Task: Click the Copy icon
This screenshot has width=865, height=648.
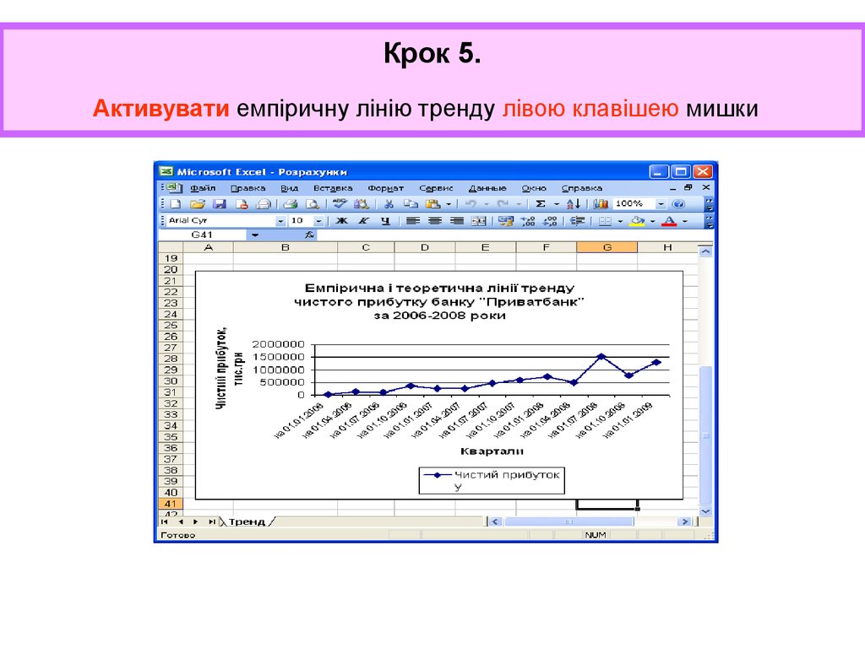Action: 411,204
